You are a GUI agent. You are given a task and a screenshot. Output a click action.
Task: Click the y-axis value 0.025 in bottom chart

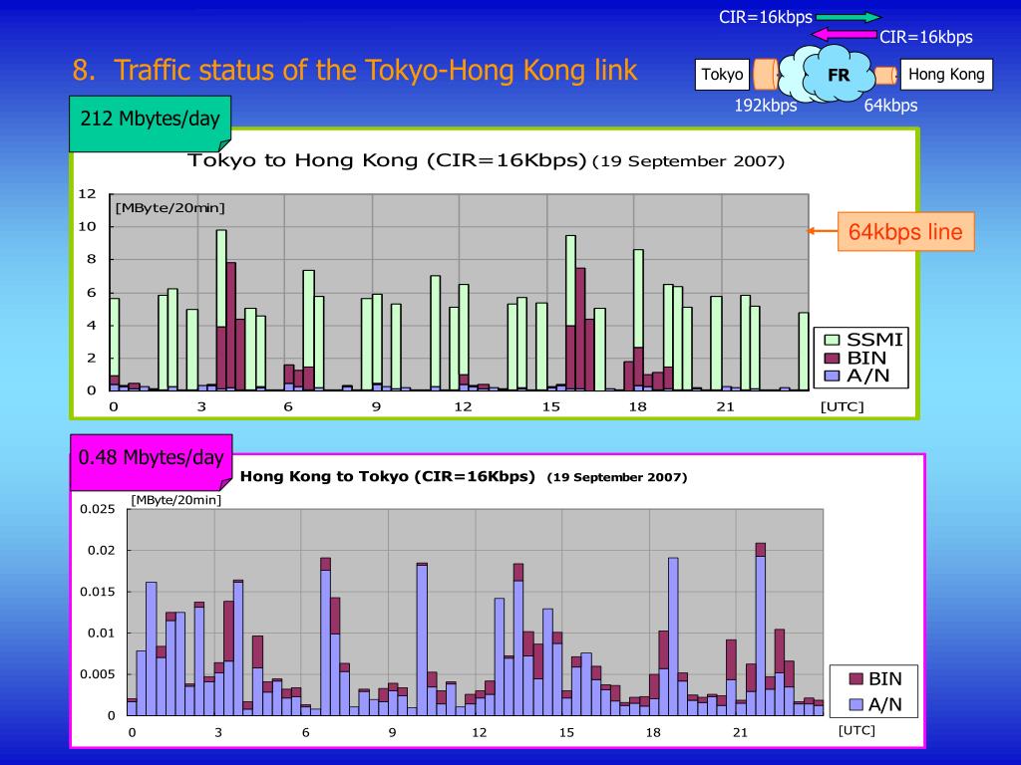point(97,509)
